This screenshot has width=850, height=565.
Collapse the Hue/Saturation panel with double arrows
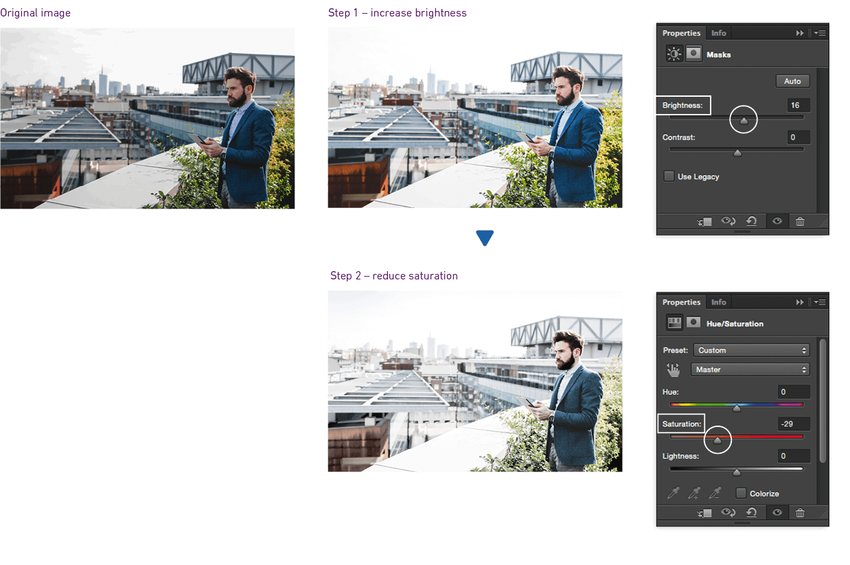point(800,302)
